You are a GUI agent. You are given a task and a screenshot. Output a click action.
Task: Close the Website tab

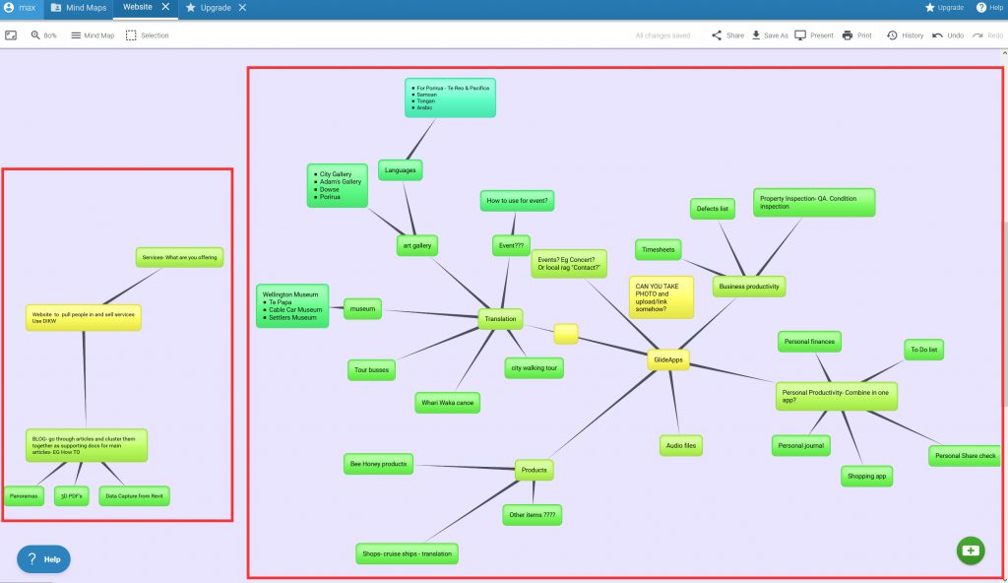(165, 8)
